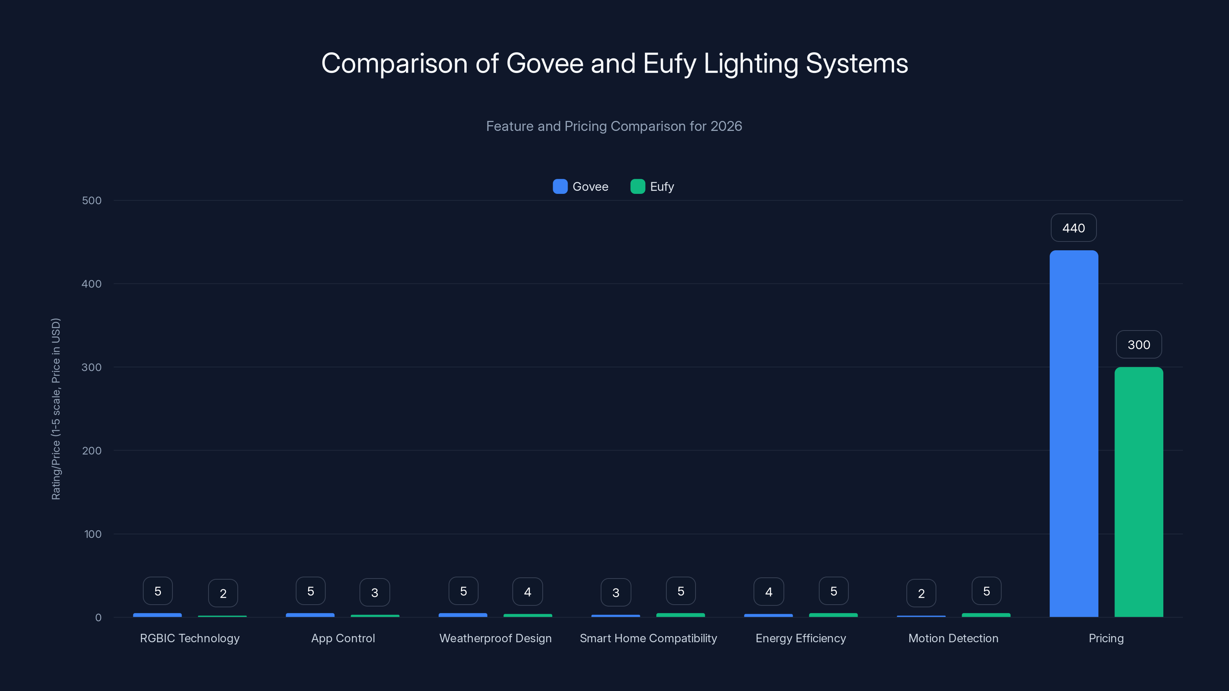The width and height of the screenshot is (1229, 691).
Task: Click Eufy's App Control value label 3
Action: (x=375, y=592)
